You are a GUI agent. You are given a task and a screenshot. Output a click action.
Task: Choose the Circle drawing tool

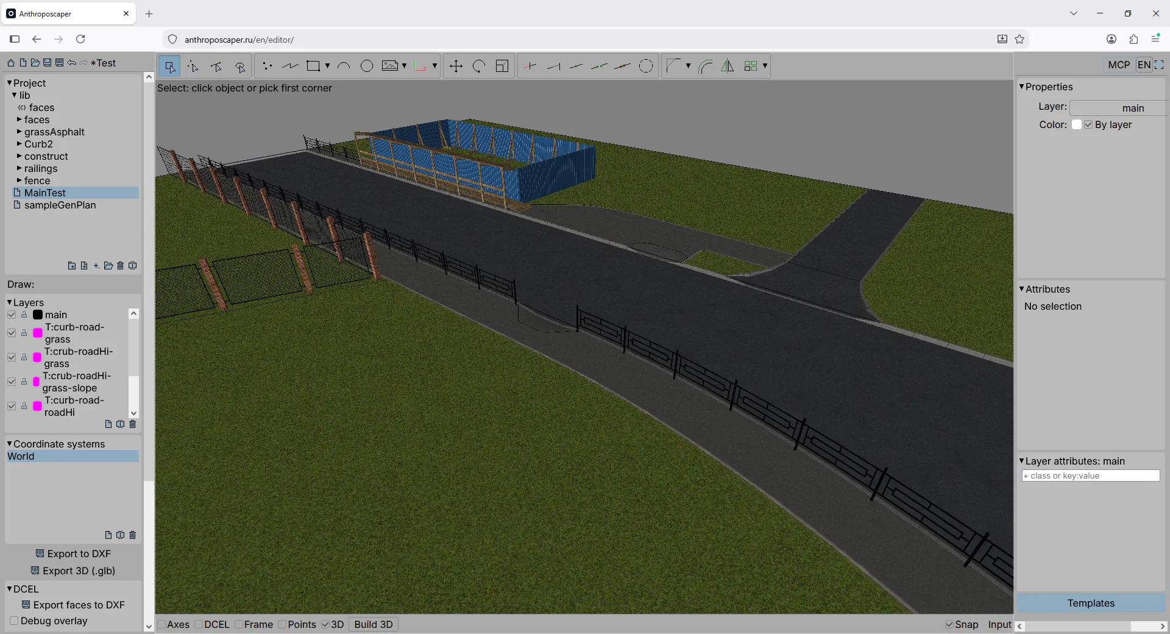pos(367,66)
